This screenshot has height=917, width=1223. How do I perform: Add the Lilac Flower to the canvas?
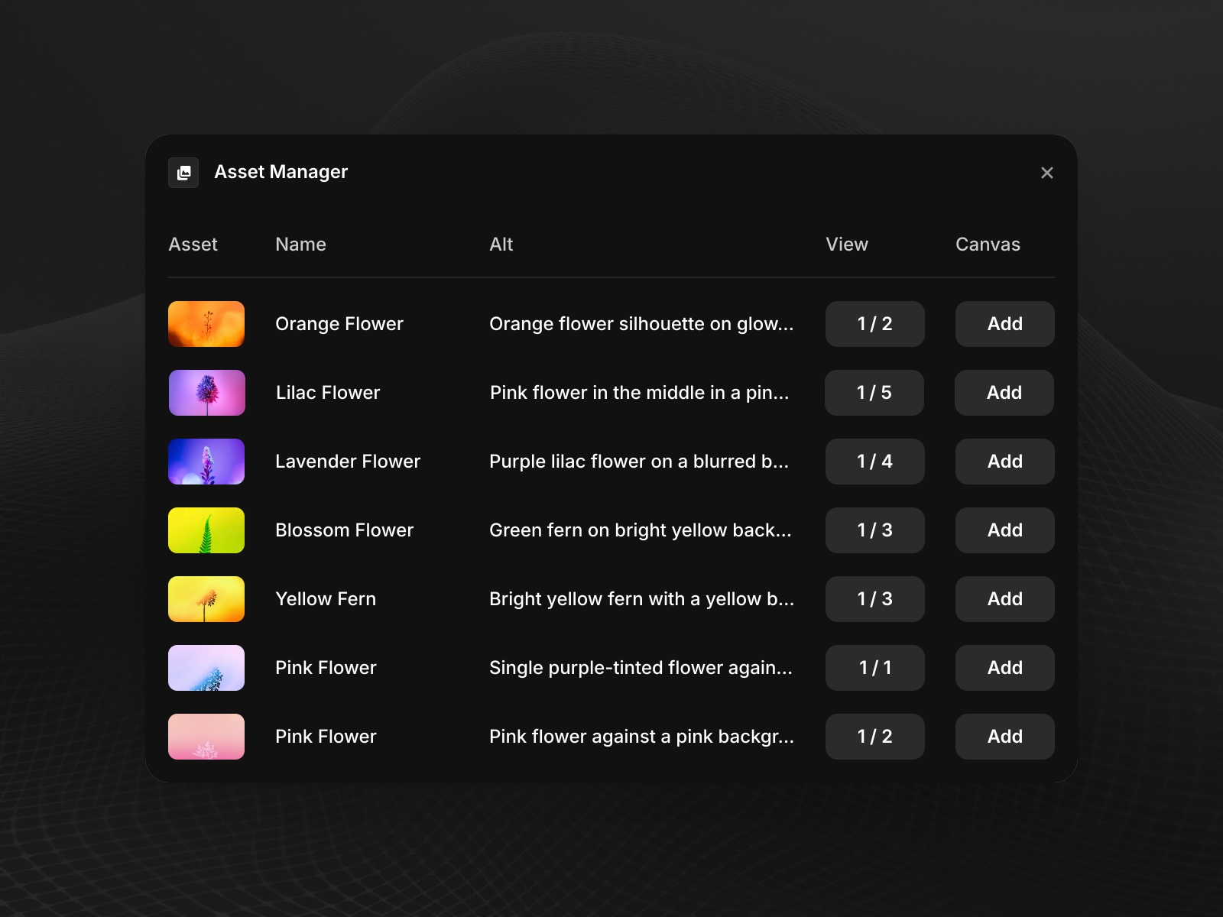1004,393
